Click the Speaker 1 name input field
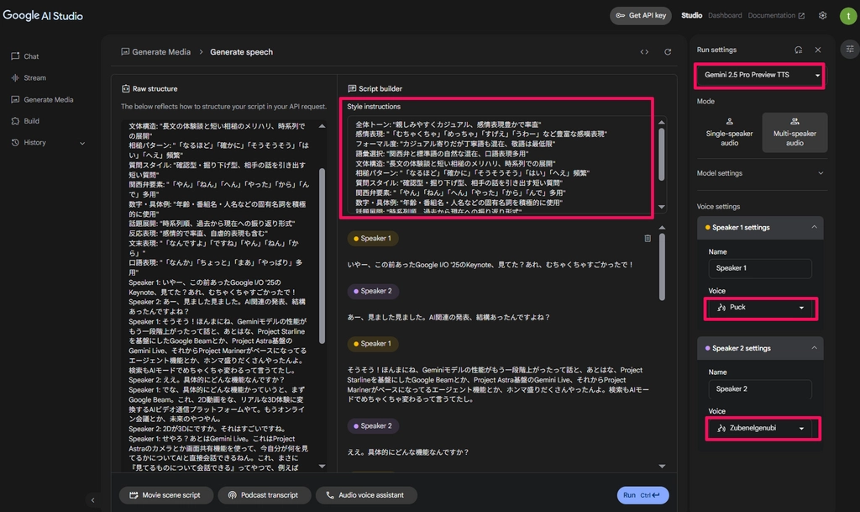This screenshot has width=860, height=512. coord(759,268)
